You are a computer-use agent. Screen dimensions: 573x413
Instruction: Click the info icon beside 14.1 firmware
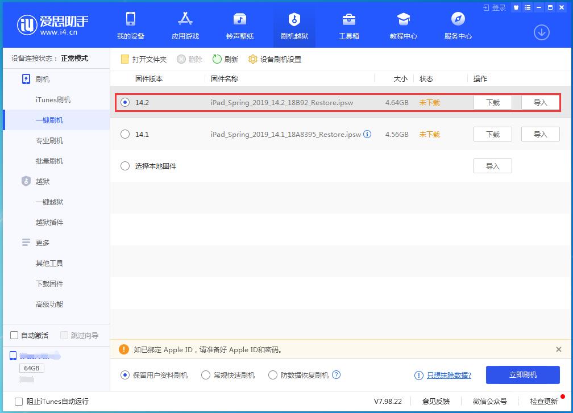click(367, 135)
